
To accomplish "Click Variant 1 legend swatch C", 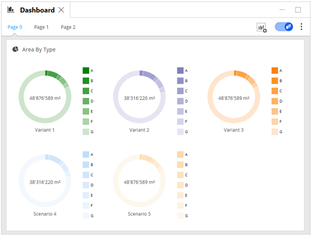I will [x=86, y=91].
